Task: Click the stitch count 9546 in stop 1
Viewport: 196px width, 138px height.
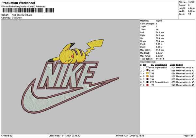Action: (x=152, y=68)
